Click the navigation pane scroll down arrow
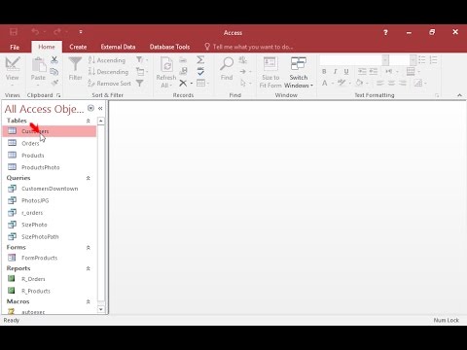This screenshot has height=350, width=467. pos(101,309)
